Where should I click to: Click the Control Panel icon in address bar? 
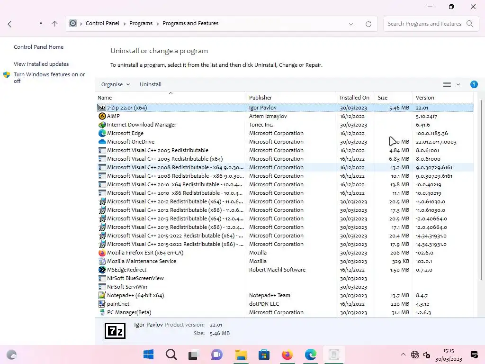72,24
